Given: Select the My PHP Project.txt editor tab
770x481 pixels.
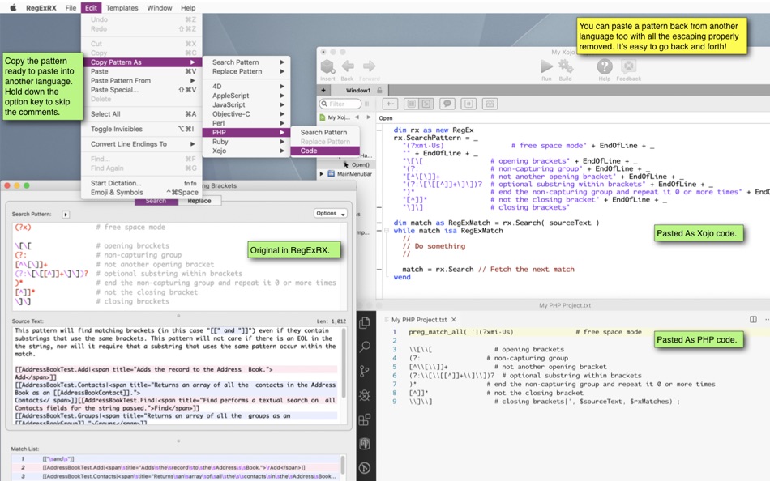Looking at the screenshot, I should [x=419, y=320].
